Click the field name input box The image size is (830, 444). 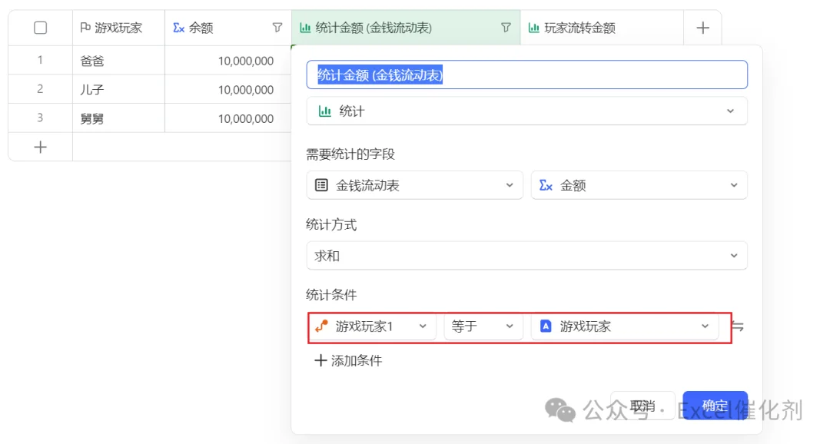(x=526, y=75)
